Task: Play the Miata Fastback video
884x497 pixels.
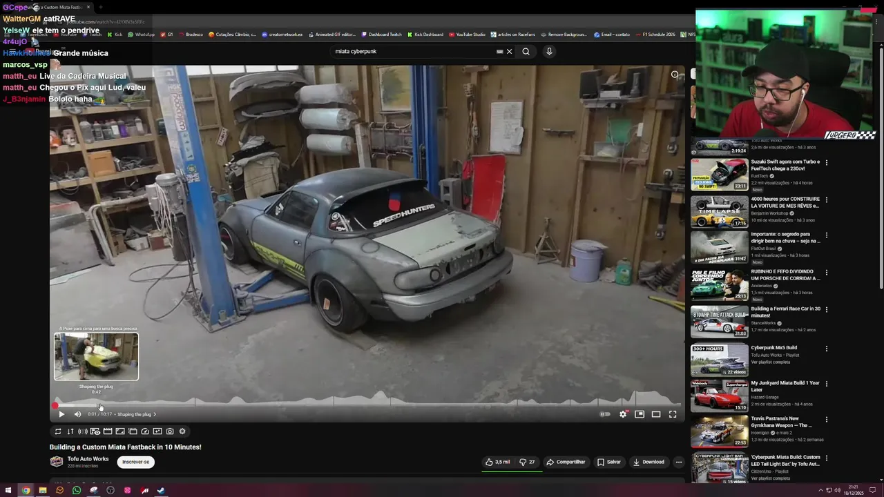Action: [61, 414]
